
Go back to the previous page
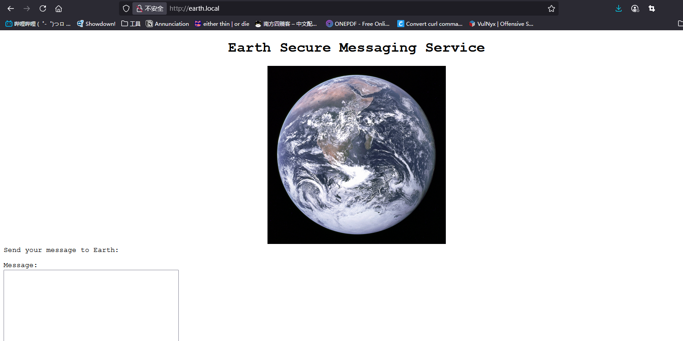point(11,8)
